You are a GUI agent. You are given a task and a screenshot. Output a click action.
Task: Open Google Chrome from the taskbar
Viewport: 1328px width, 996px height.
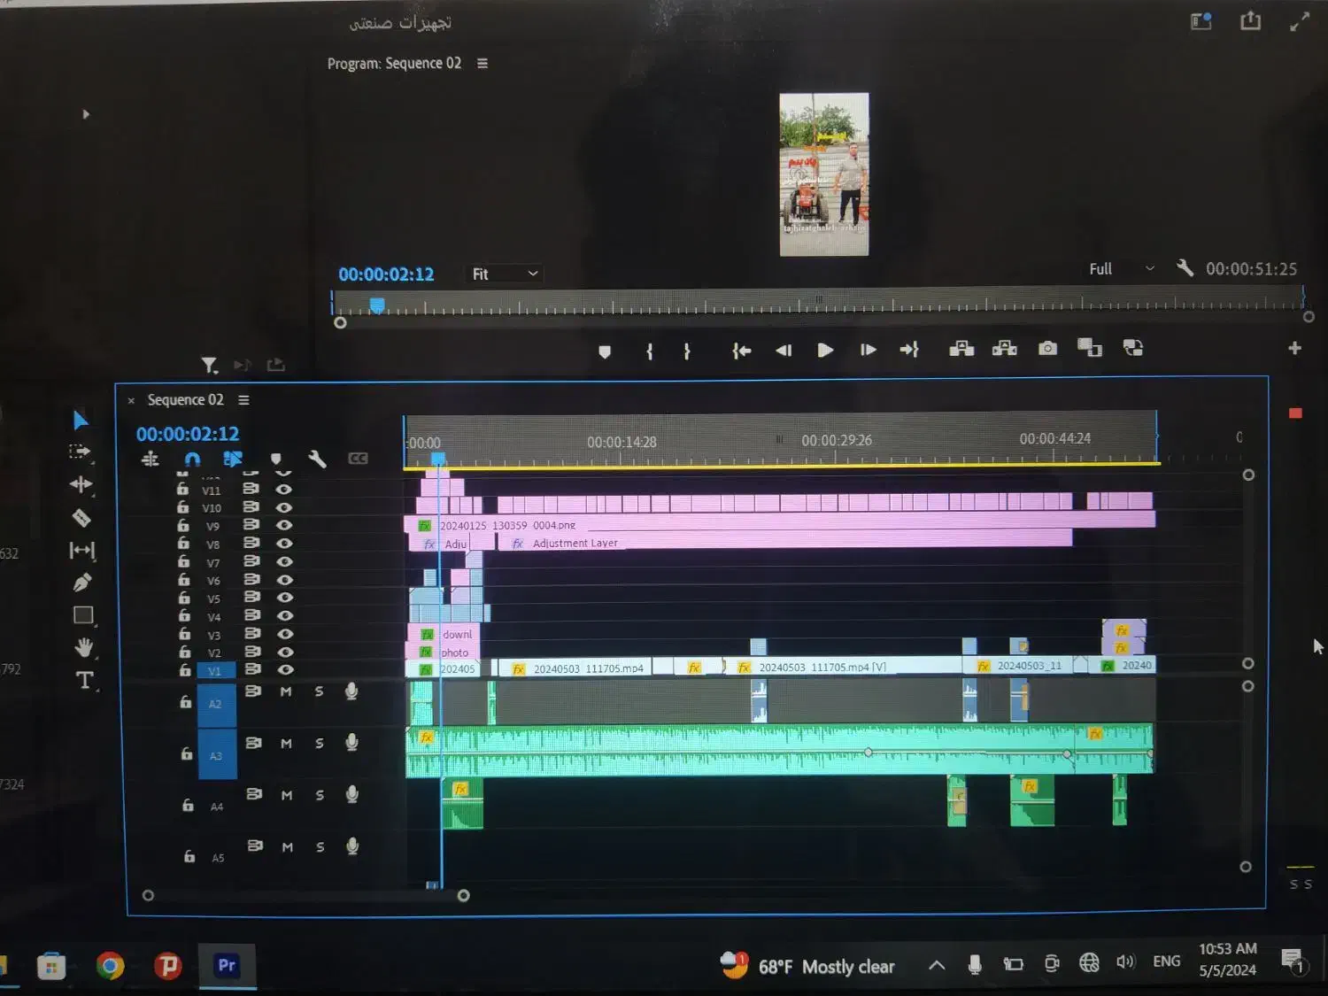110,966
